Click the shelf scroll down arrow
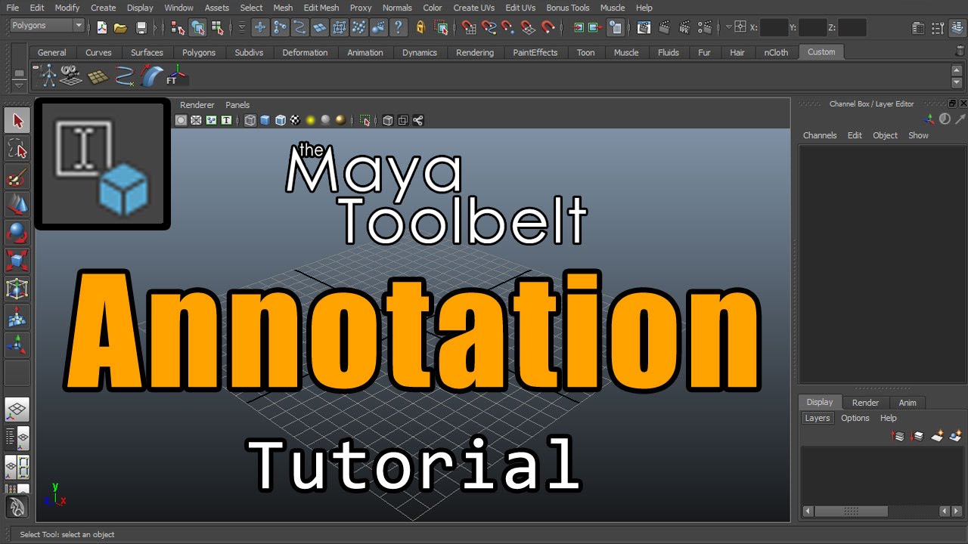 click(957, 82)
